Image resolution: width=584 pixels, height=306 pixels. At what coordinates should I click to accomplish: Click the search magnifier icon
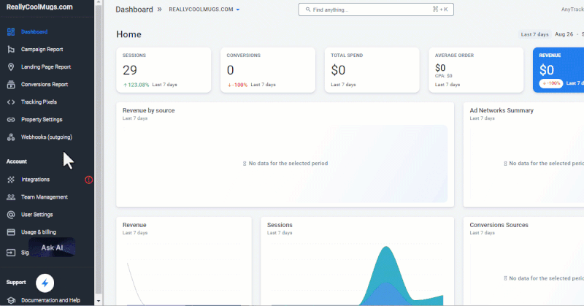[308, 9]
